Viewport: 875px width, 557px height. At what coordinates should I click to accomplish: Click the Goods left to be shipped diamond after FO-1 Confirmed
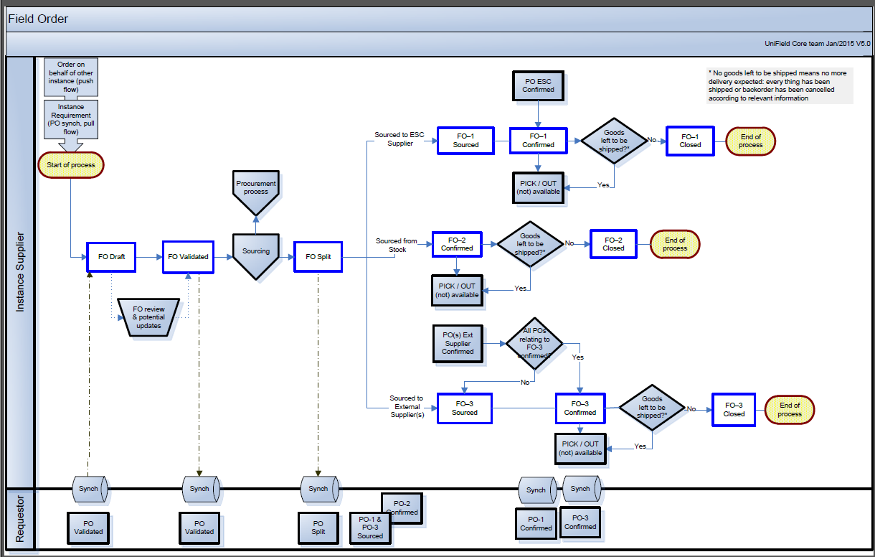click(614, 141)
